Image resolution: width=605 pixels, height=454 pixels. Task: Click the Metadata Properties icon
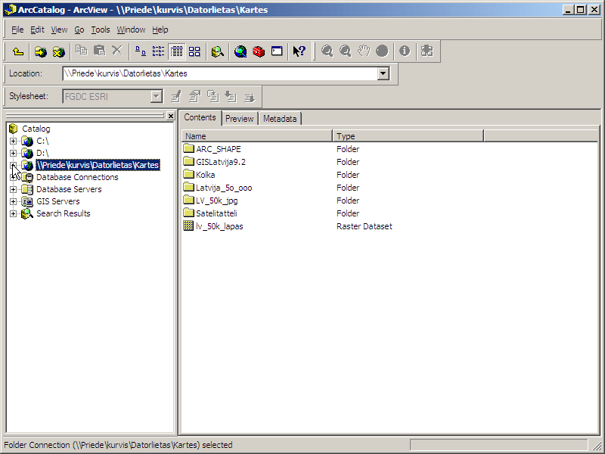(x=194, y=97)
